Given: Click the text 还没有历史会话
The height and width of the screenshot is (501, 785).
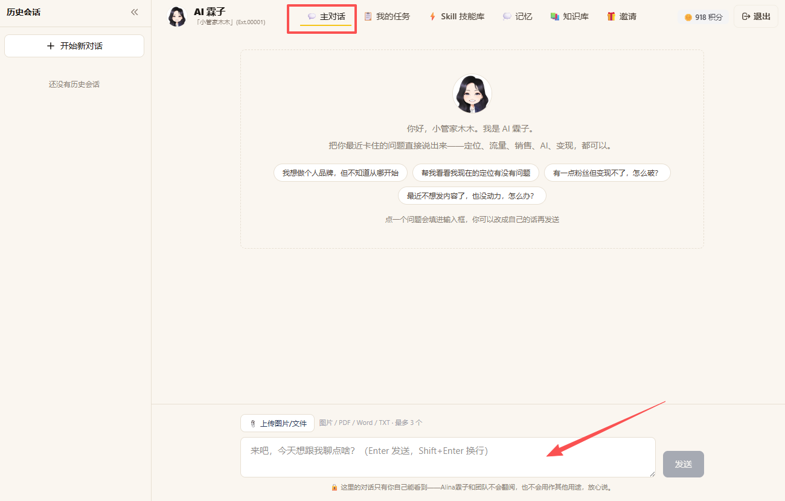Looking at the screenshot, I should [x=74, y=85].
